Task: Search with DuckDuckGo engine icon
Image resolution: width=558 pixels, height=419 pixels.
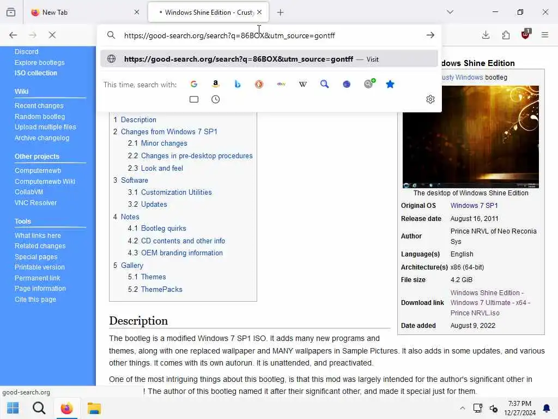Action: pos(259,84)
